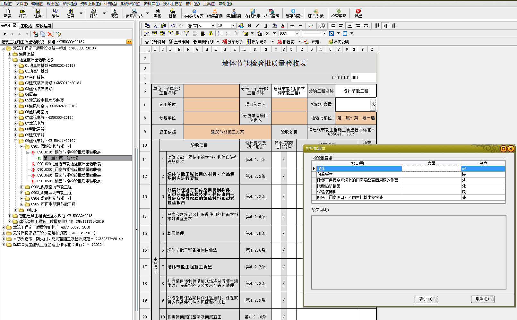Click the 保存 (Save) toolbar button
Viewport: 517px width, 320px height.
pos(38,13)
